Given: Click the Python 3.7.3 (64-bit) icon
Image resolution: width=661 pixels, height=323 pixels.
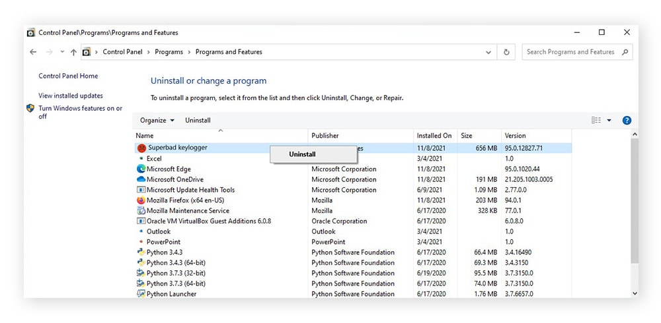Looking at the screenshot, I should (141, 283).
